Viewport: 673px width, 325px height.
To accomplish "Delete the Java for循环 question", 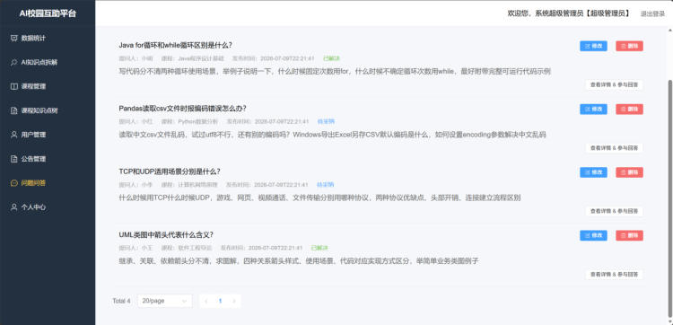I will click(x=629, y=46).
